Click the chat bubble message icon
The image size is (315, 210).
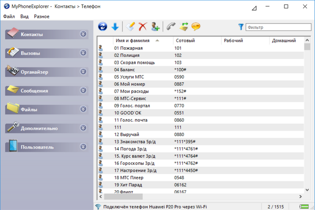tap(196, 27)
